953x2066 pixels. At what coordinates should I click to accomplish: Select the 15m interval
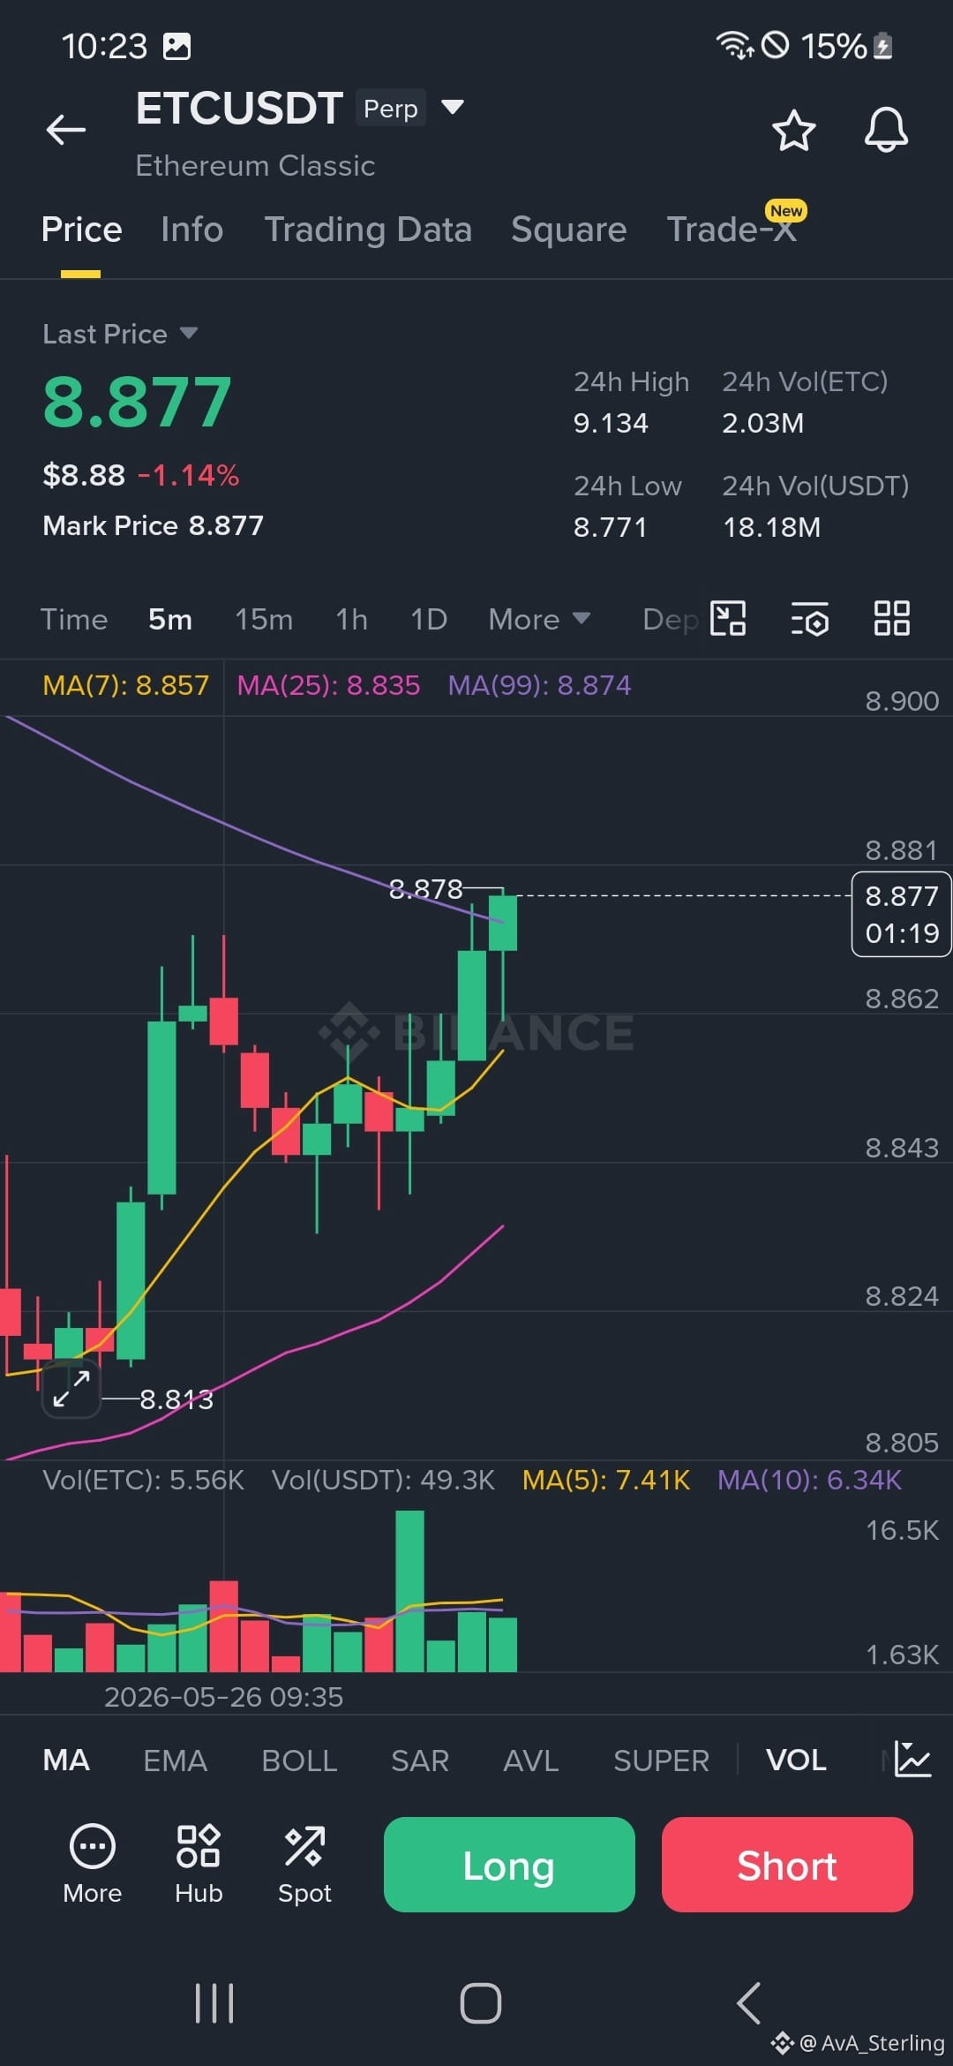coord(264,619)
